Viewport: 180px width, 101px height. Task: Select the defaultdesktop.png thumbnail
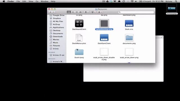(x=104, y=23)
